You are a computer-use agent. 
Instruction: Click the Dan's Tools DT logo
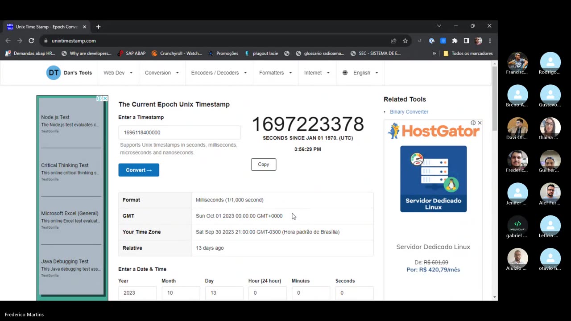[x=54, y=73]
